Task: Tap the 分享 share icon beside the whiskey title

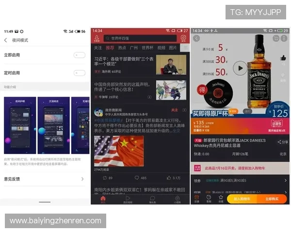Action: tap(283, 142)
